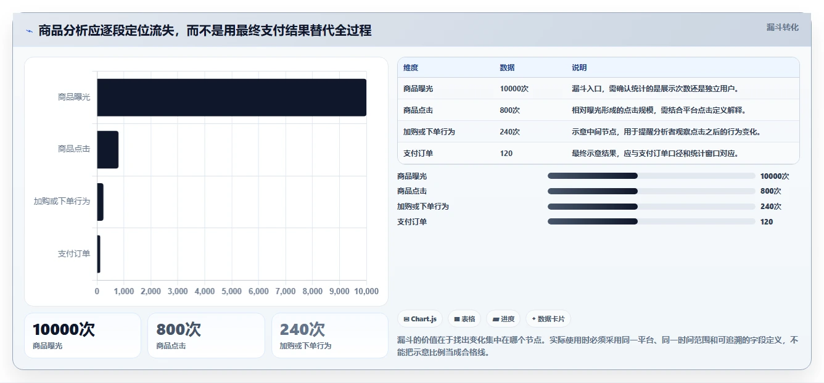Click the 商品曝光 bar in the chart
This screenshot has width=824, height=383.
pyautogui.click(x=232, y=97)
